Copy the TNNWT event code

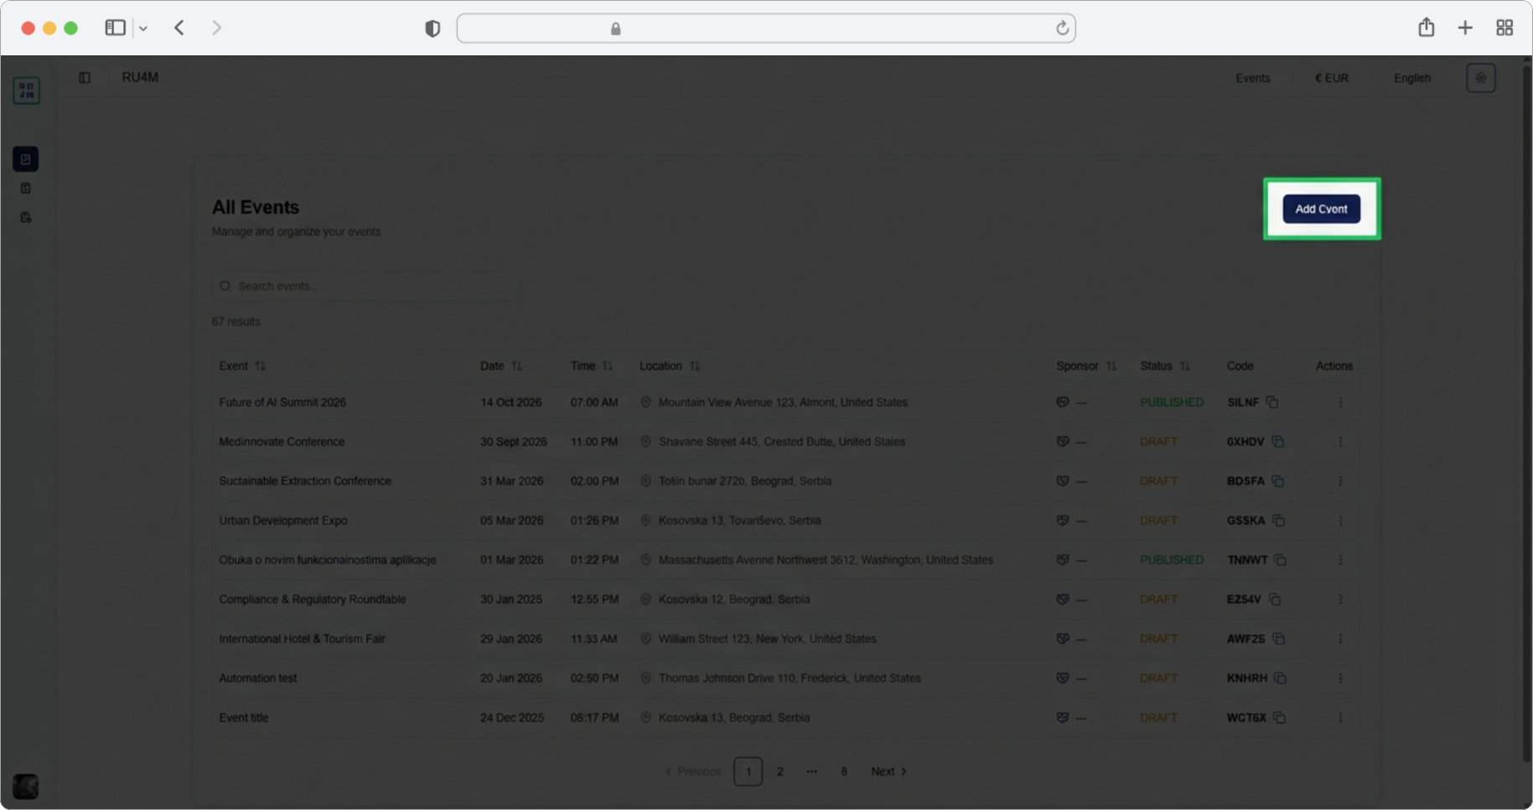(x=1280, y=560)
